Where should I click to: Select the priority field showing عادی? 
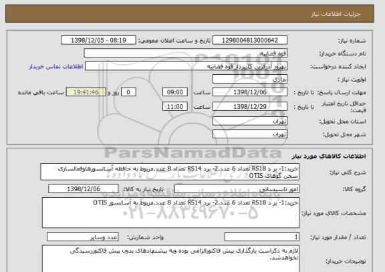(250, 80)
